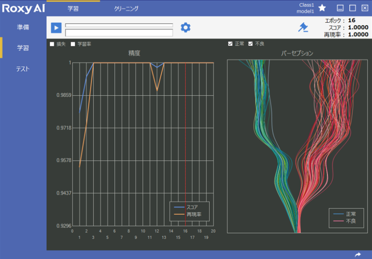Enable the 学習率 learning rate checkbox

73,44
